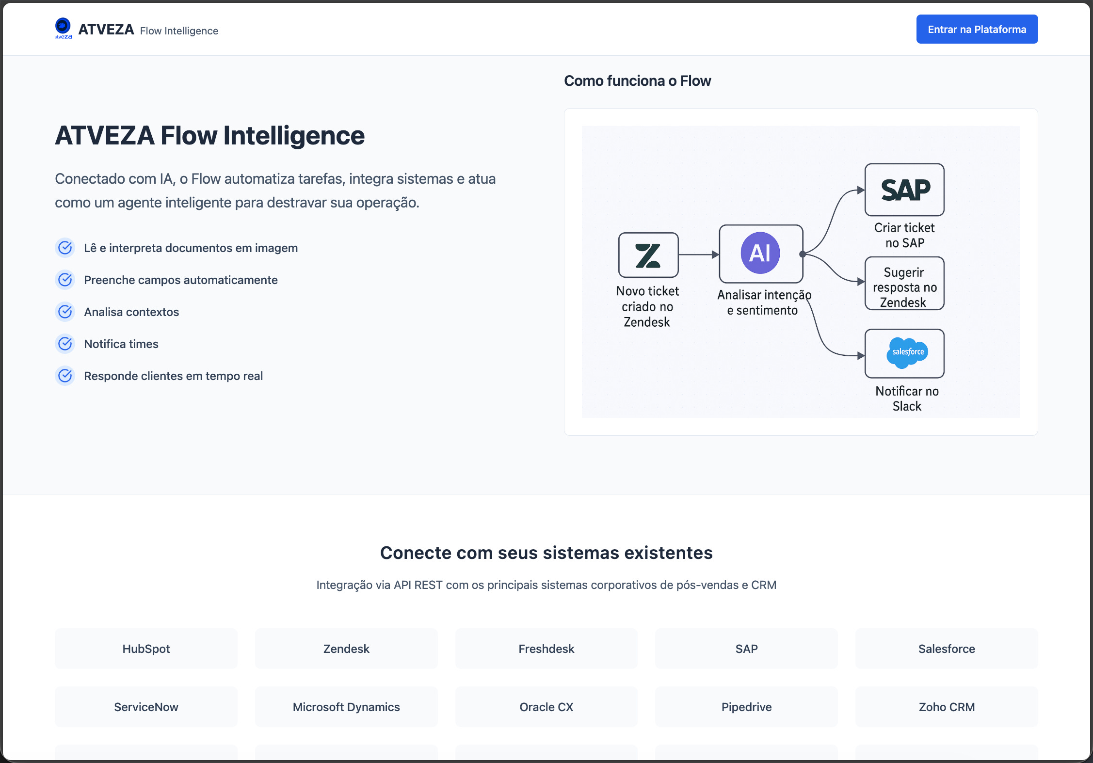Click check icon beside 'Analisa contextos'
The image size is (1093, 763).
[x=65, y=312]
